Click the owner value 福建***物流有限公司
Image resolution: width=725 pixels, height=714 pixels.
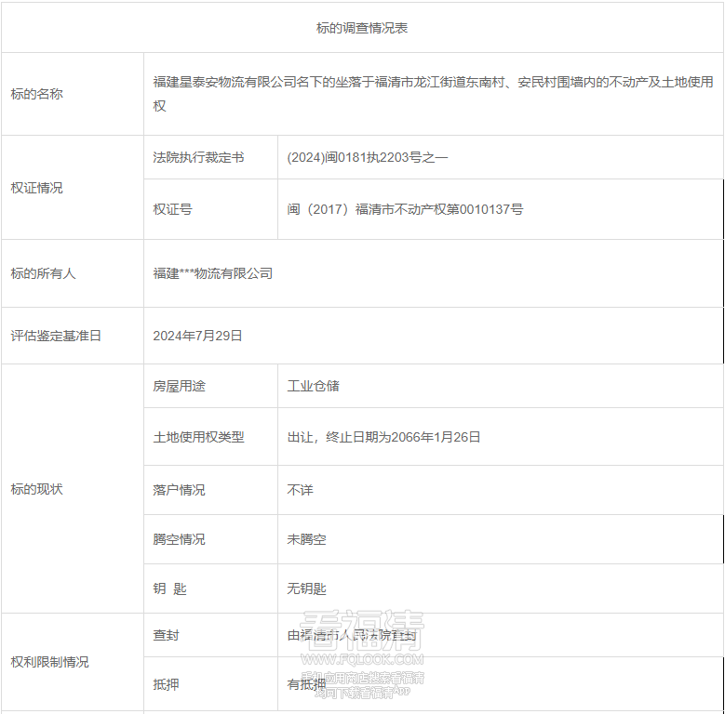coord(213,273)
